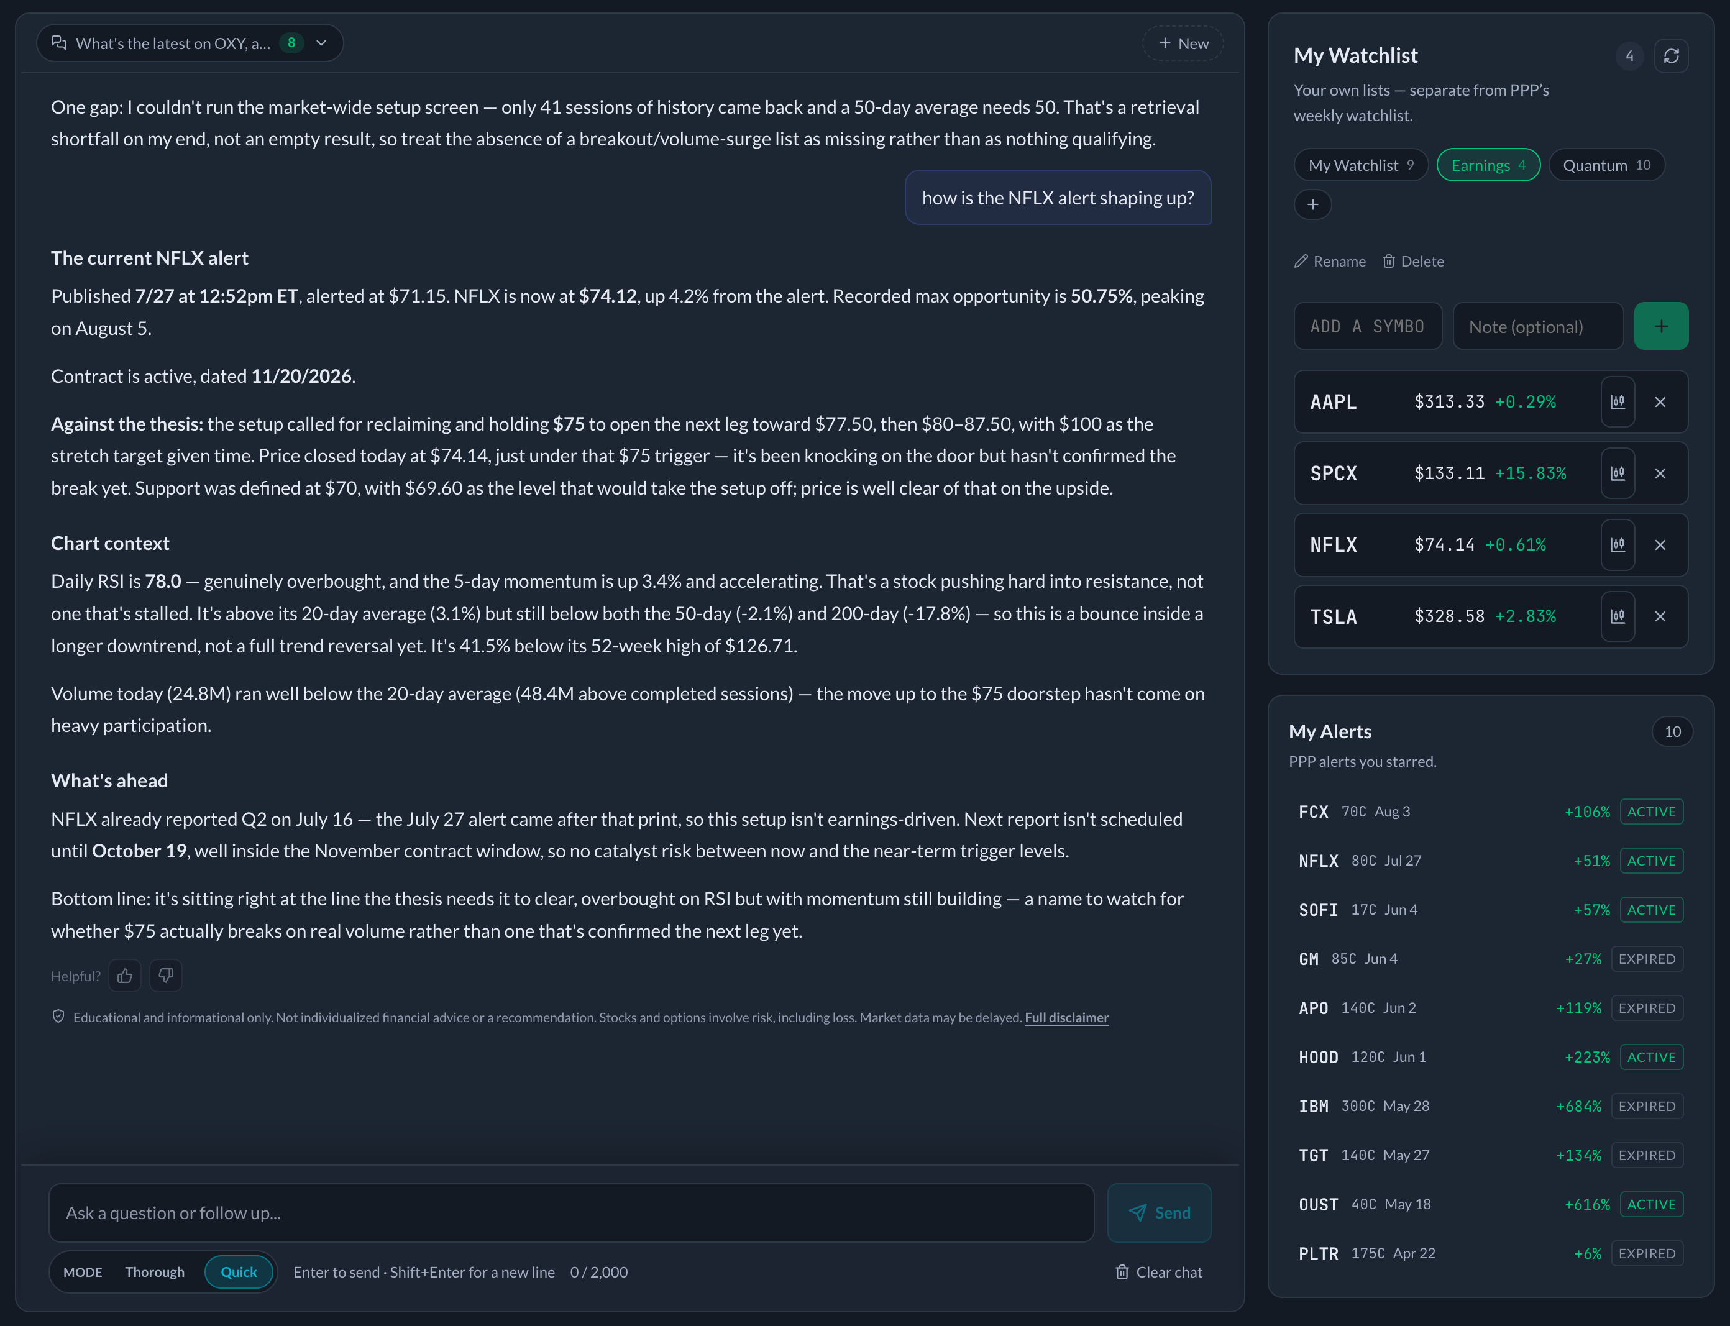Refresh the My Watchlist prices
Screen dimensions: 1730x1326
(1671, 56)
